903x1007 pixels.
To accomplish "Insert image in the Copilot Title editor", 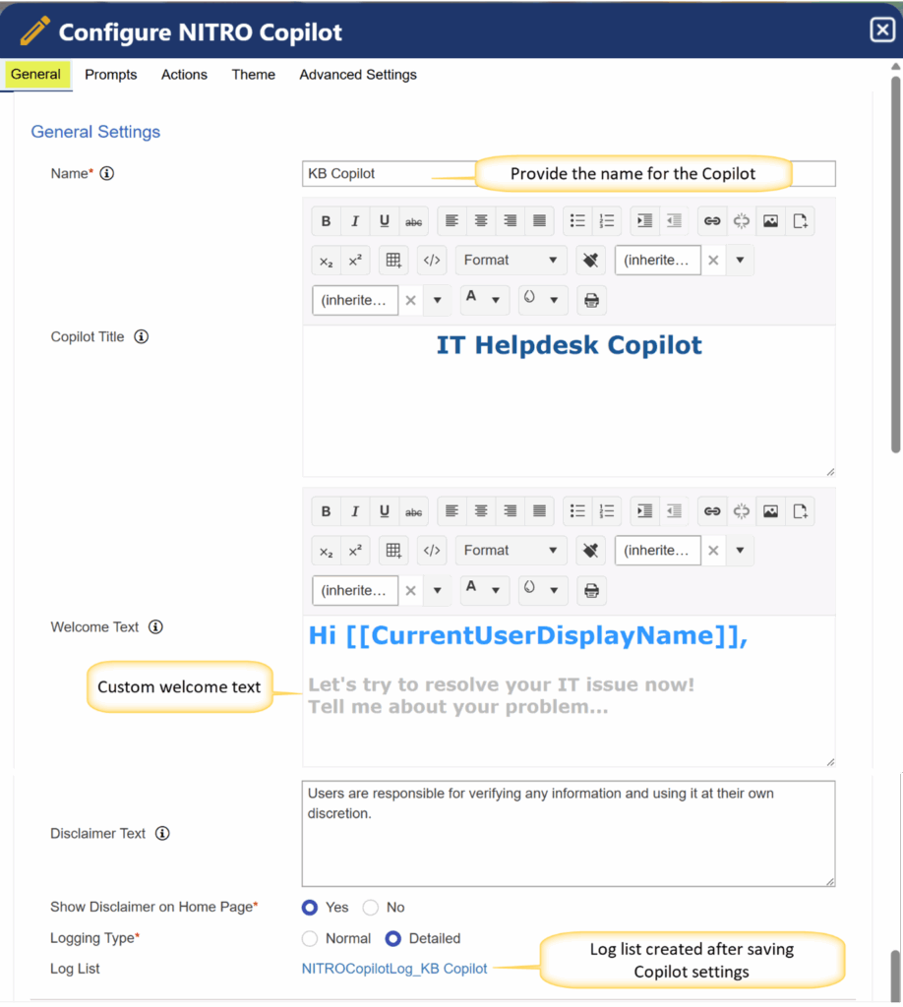I will tap(770, 221).
